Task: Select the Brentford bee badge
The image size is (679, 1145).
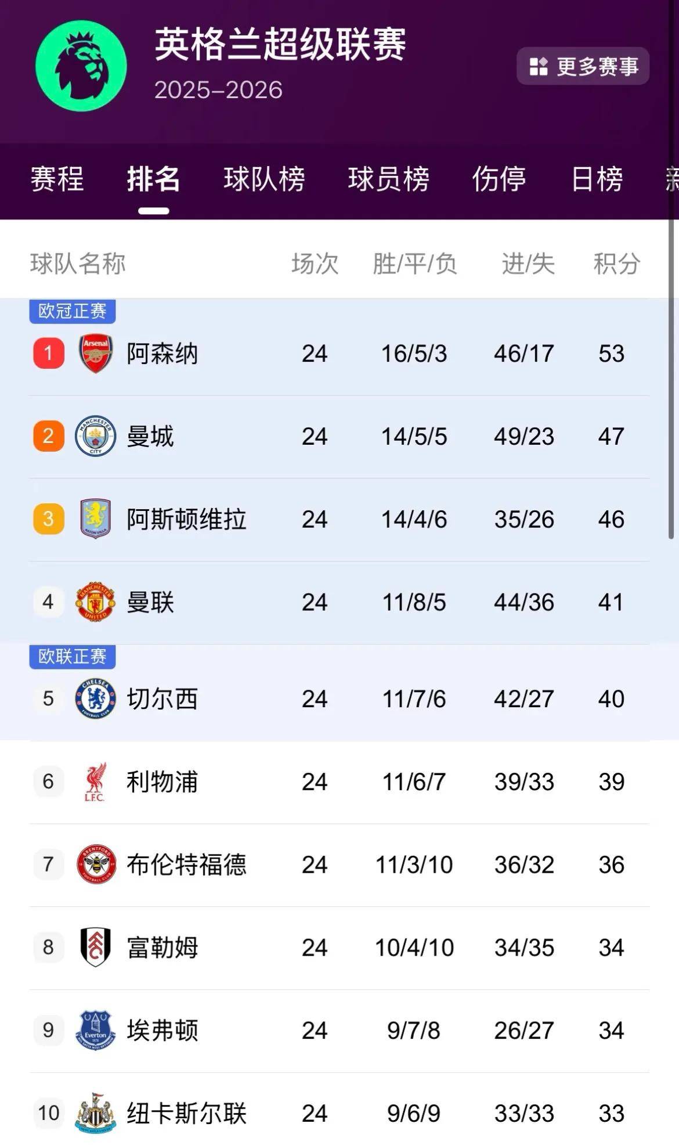Action: point(96,865)
